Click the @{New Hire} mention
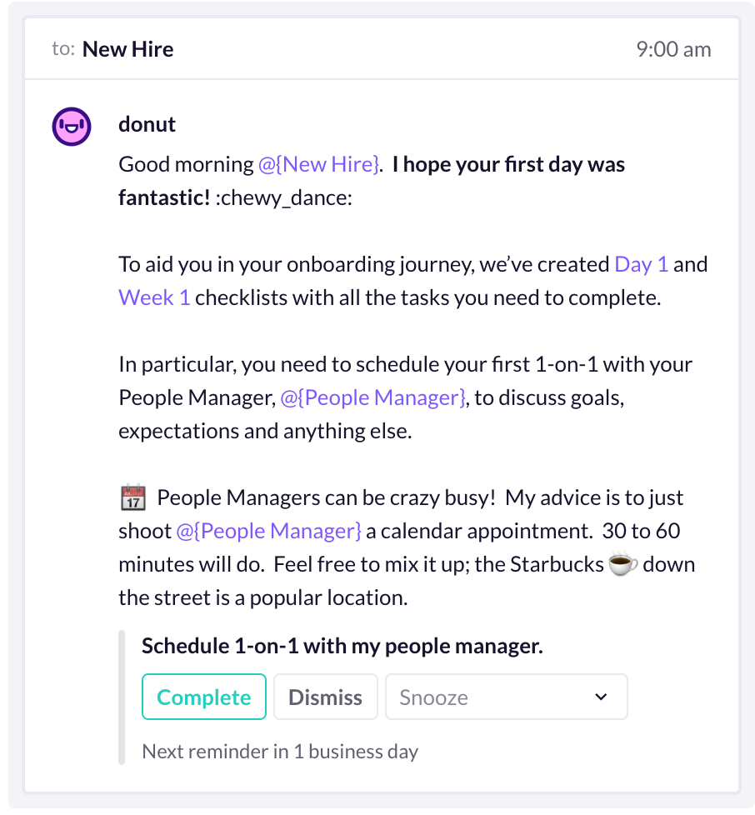The width and height of the screenshot is (755, 815). tap(318, 165)
